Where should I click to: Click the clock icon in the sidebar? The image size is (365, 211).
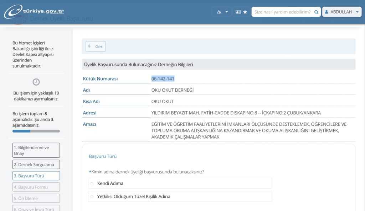tap(36, 82)
